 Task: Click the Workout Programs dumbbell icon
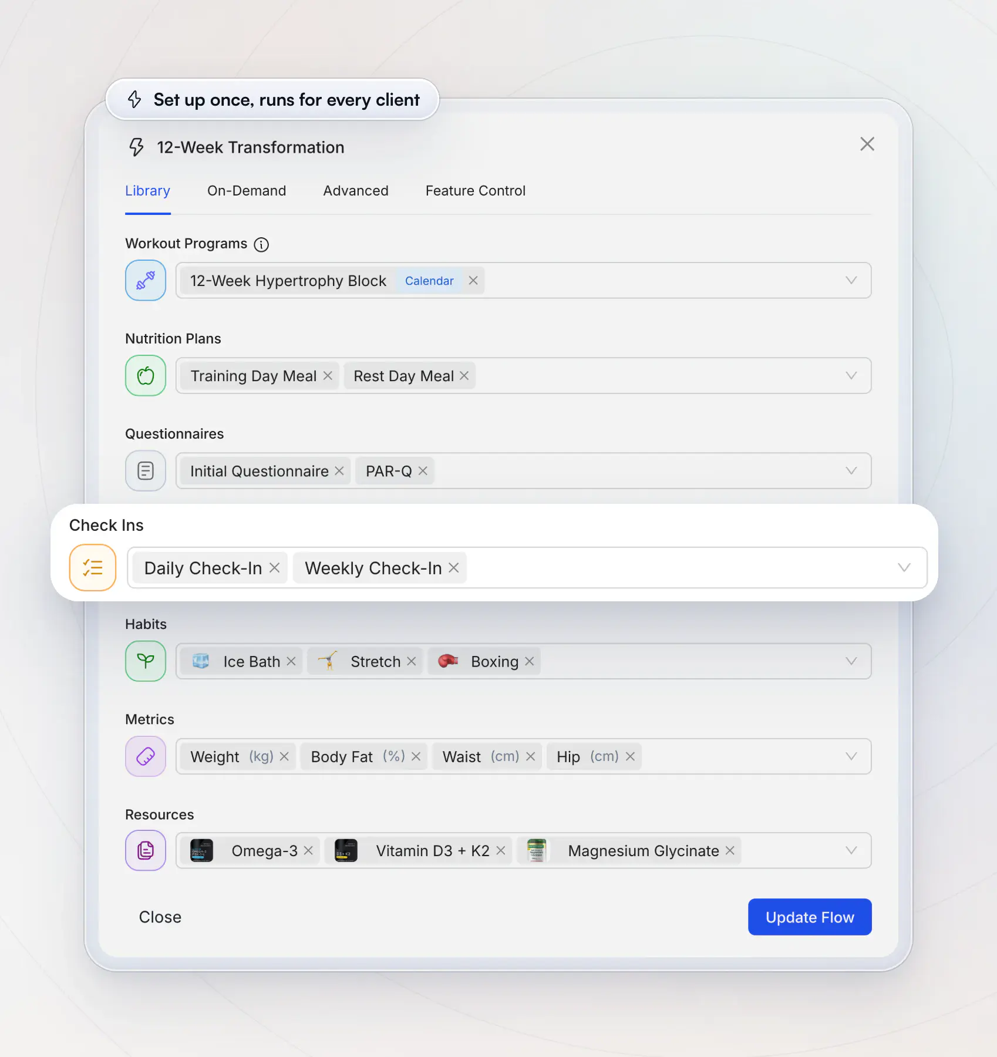(x=146, y=281)
